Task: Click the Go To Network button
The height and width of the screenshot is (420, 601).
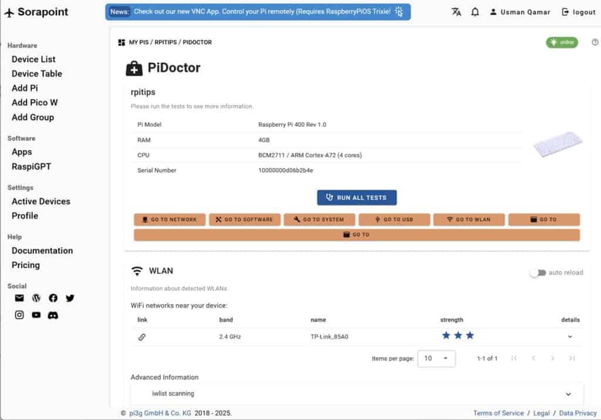Action: pyautogui.click(x=170, y=219)
